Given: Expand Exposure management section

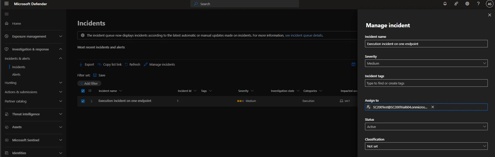Looking at the screenshot, I should (x=61, y=36).
